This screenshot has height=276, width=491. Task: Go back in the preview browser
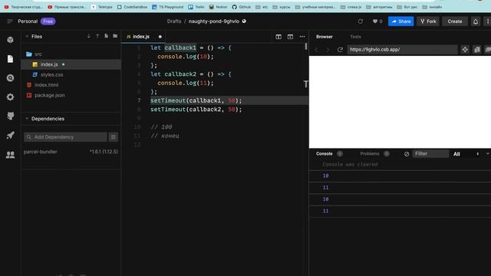[x=316, y=50]
